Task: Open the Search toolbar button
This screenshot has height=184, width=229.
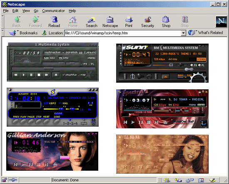Action: point(92,22)
